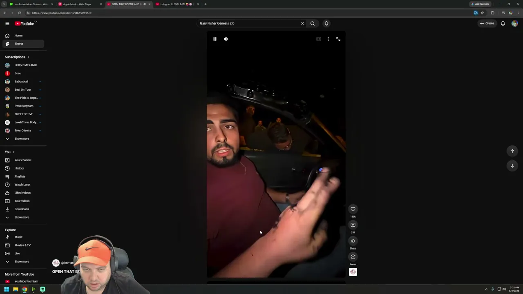Viewport: 523px width, 294px height.
Task: Expand the You section header
Action: [x=10, y=152]
